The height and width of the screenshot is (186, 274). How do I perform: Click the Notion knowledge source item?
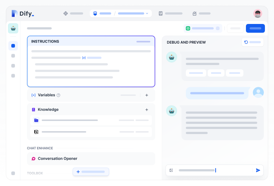(x=91, y=132)
